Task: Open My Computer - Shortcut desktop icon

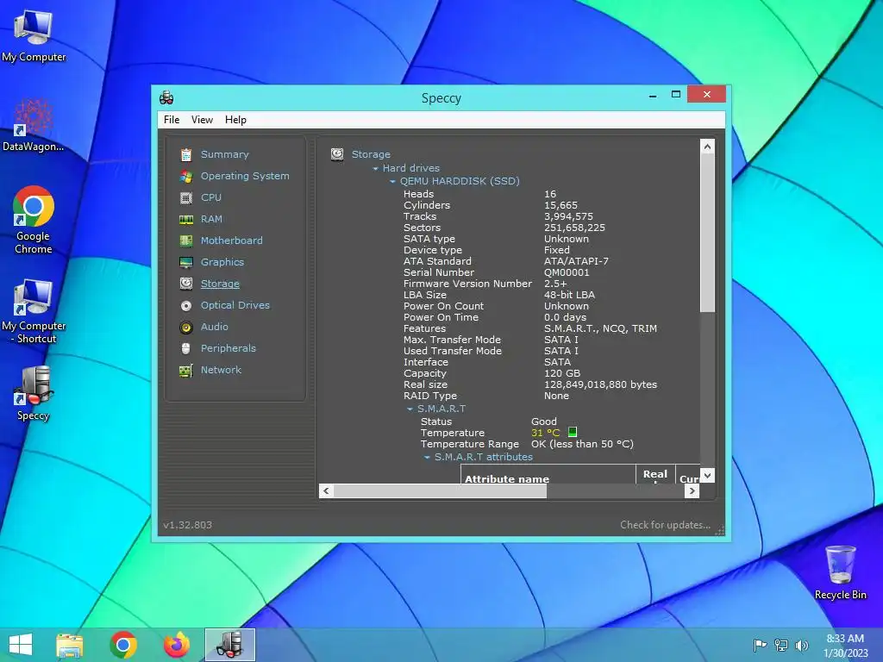Action: tap(34, 310)
